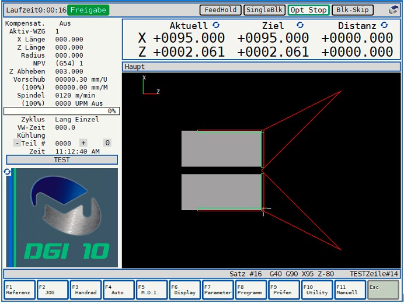Click the Distanz Z value +0000.000
Image resolution: width=404 pixels, height=303 pixels.
click(357, 52)
